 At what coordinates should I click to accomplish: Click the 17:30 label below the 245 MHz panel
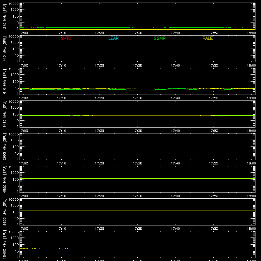coord(137,33)
